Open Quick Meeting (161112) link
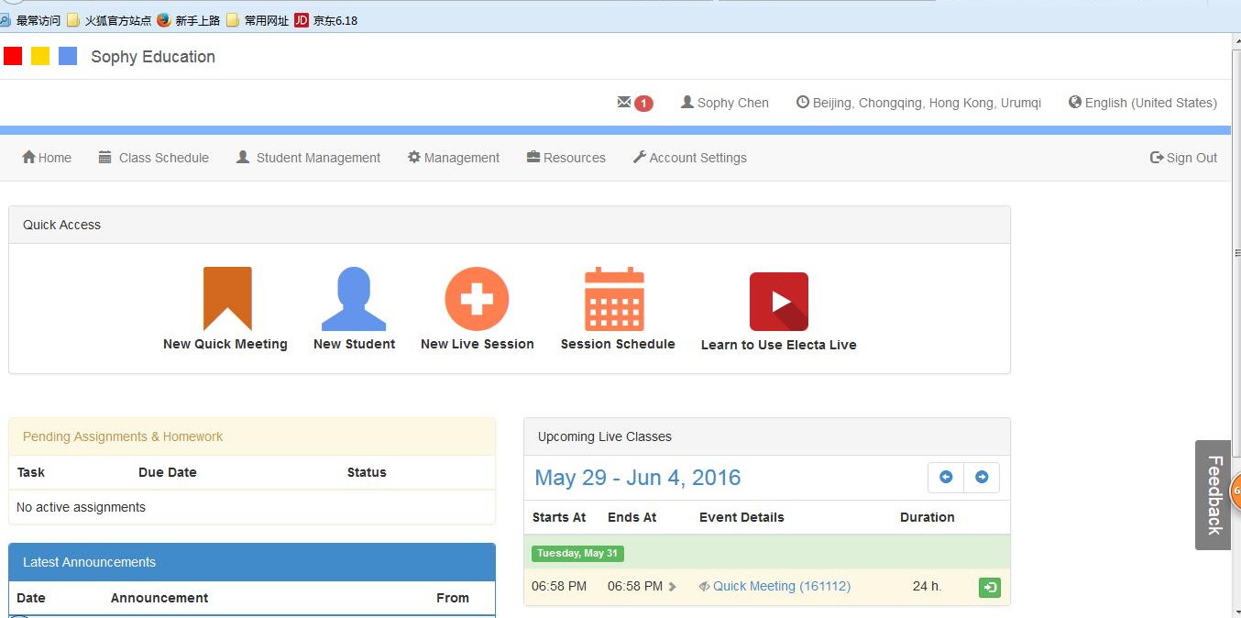 781,586
